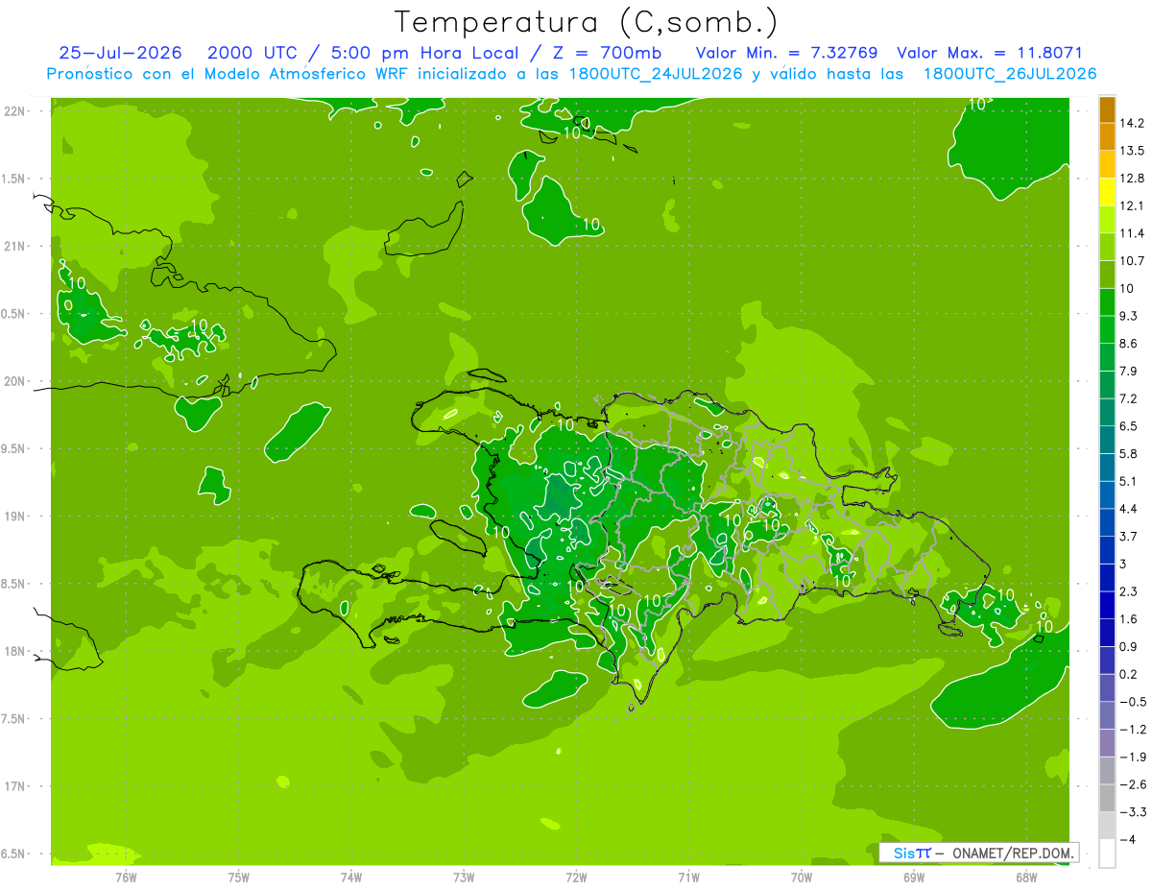Screen dimensions: 1152x890
Task: Click colorbar value '10.7'
Action: click(1132, 261)
